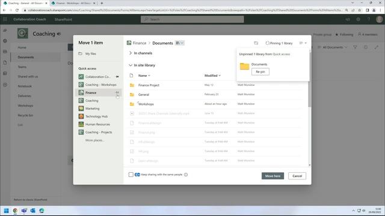
Task: Click scrollbar down arrow in dialog
Action: pyautogui.click(x=309, y=165)
